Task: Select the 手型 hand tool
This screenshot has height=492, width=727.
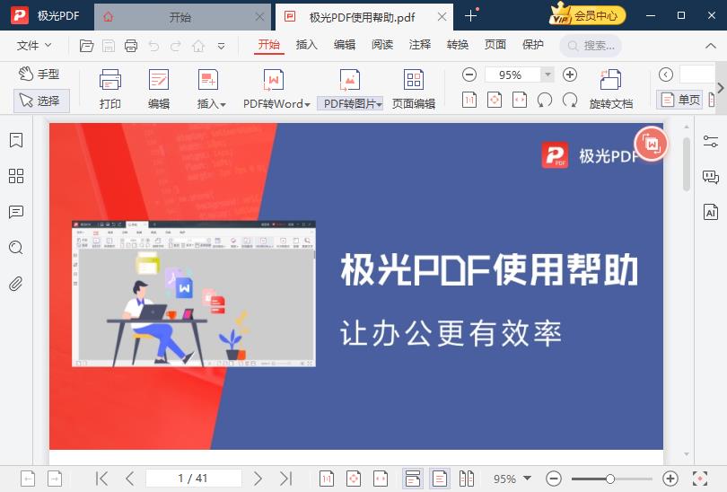Action: pyautogui.click(x=39, y=75)
